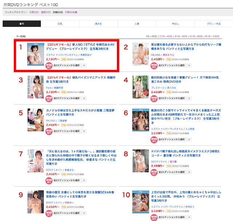Go to the 41位~60位 page

(181, 36)
